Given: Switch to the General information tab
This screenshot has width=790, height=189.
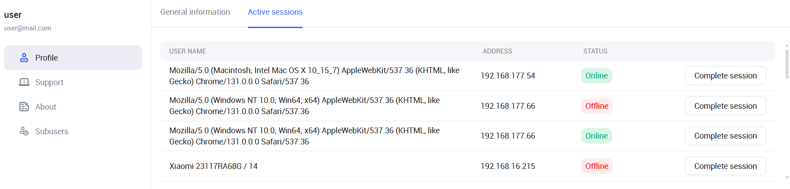Looking at the screenshot, I should [x=195, y=12].
